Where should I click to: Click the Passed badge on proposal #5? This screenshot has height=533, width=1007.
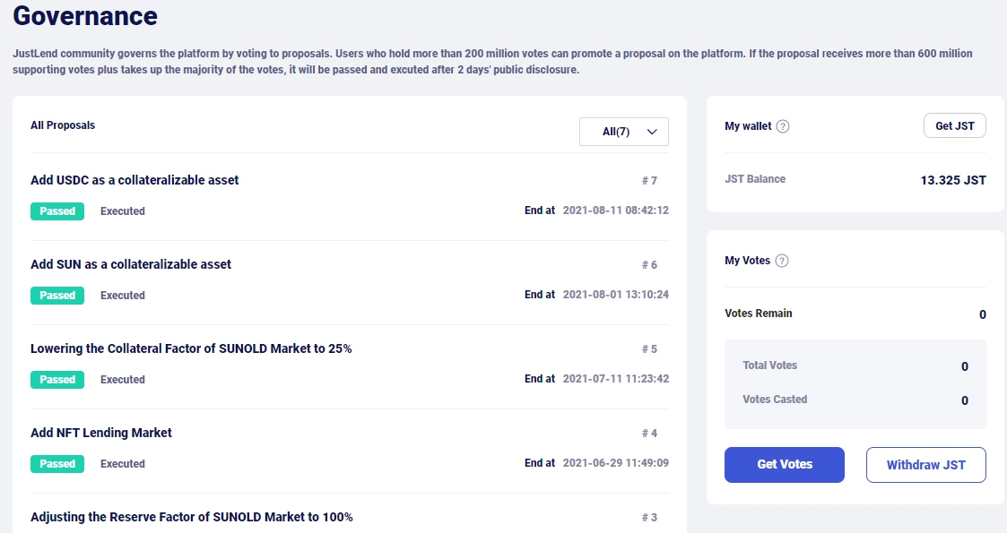click(57, 379)
